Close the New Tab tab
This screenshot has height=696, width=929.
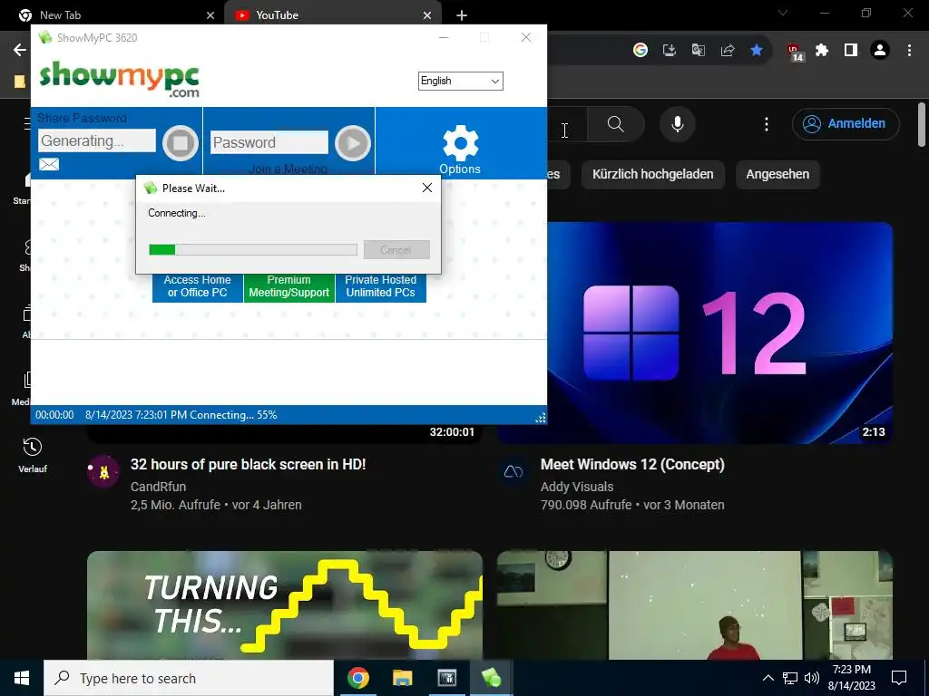pos(210,15)
